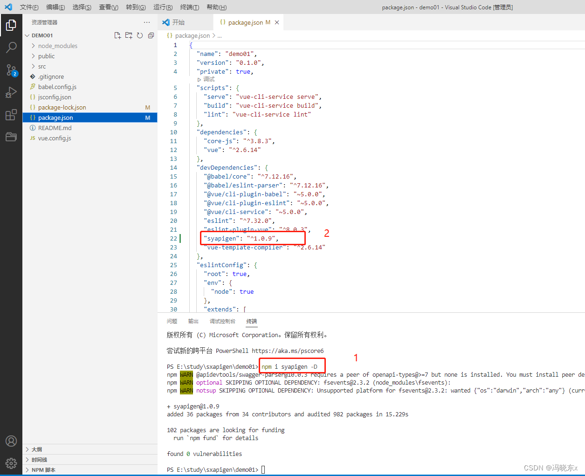Click the "eslintConfig" key text
This screenshot has height=476, width=585.
(x=221, y=265)
